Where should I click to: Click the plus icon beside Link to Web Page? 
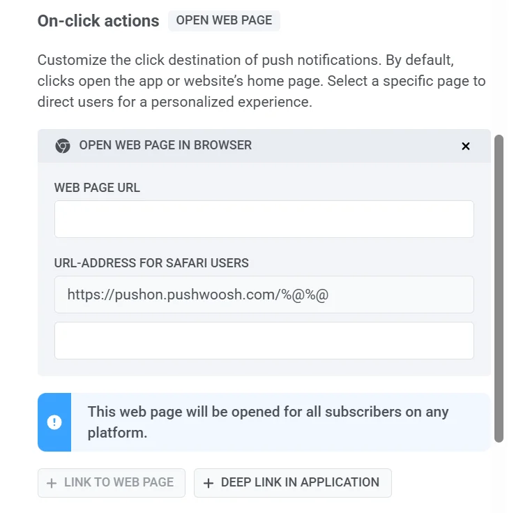point(51,483)
